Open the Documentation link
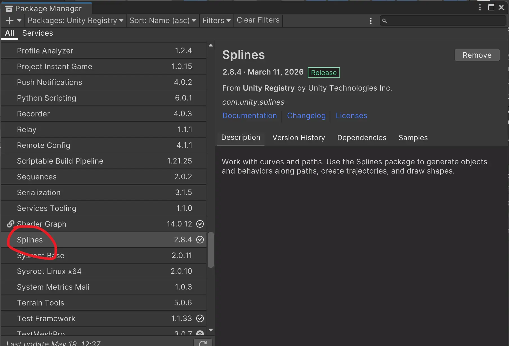The height and width of the screenshot is (346, 509). pyautogui.click(x=250, y=116)
